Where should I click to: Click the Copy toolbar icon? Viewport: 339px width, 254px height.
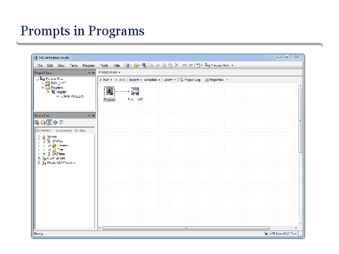(x=164, y=65)
